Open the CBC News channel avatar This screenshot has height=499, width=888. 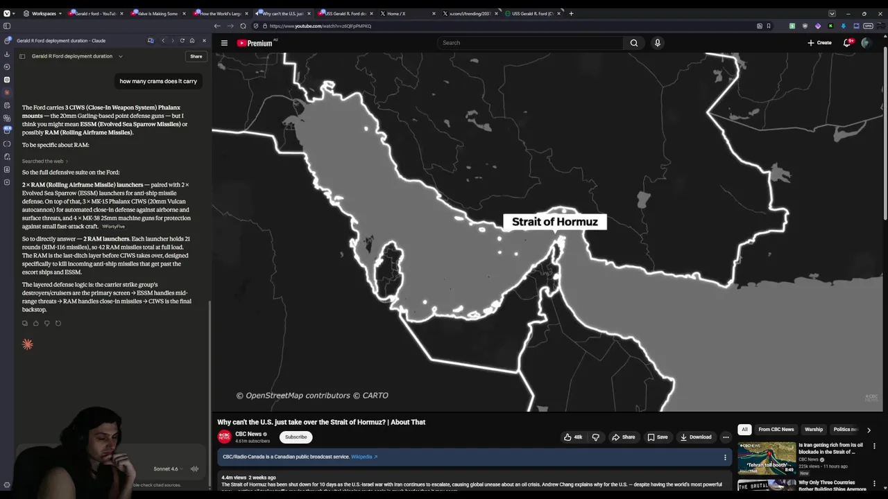(x=224, y=437)
